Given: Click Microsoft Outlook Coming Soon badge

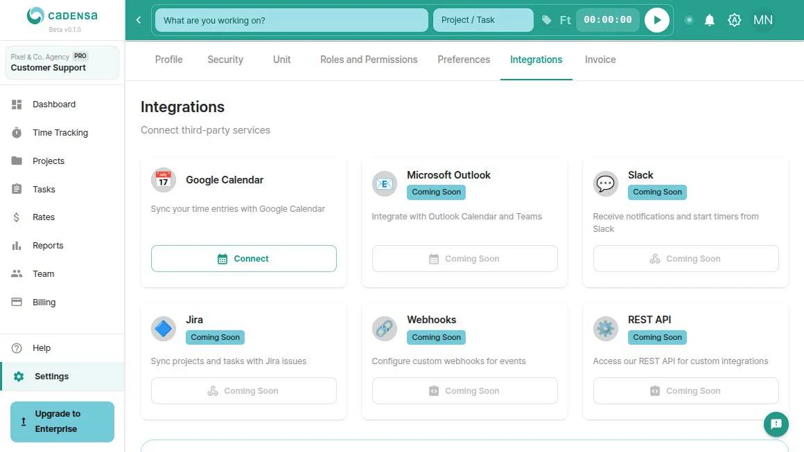Looking at the screenshot, I should pos(436,192).
